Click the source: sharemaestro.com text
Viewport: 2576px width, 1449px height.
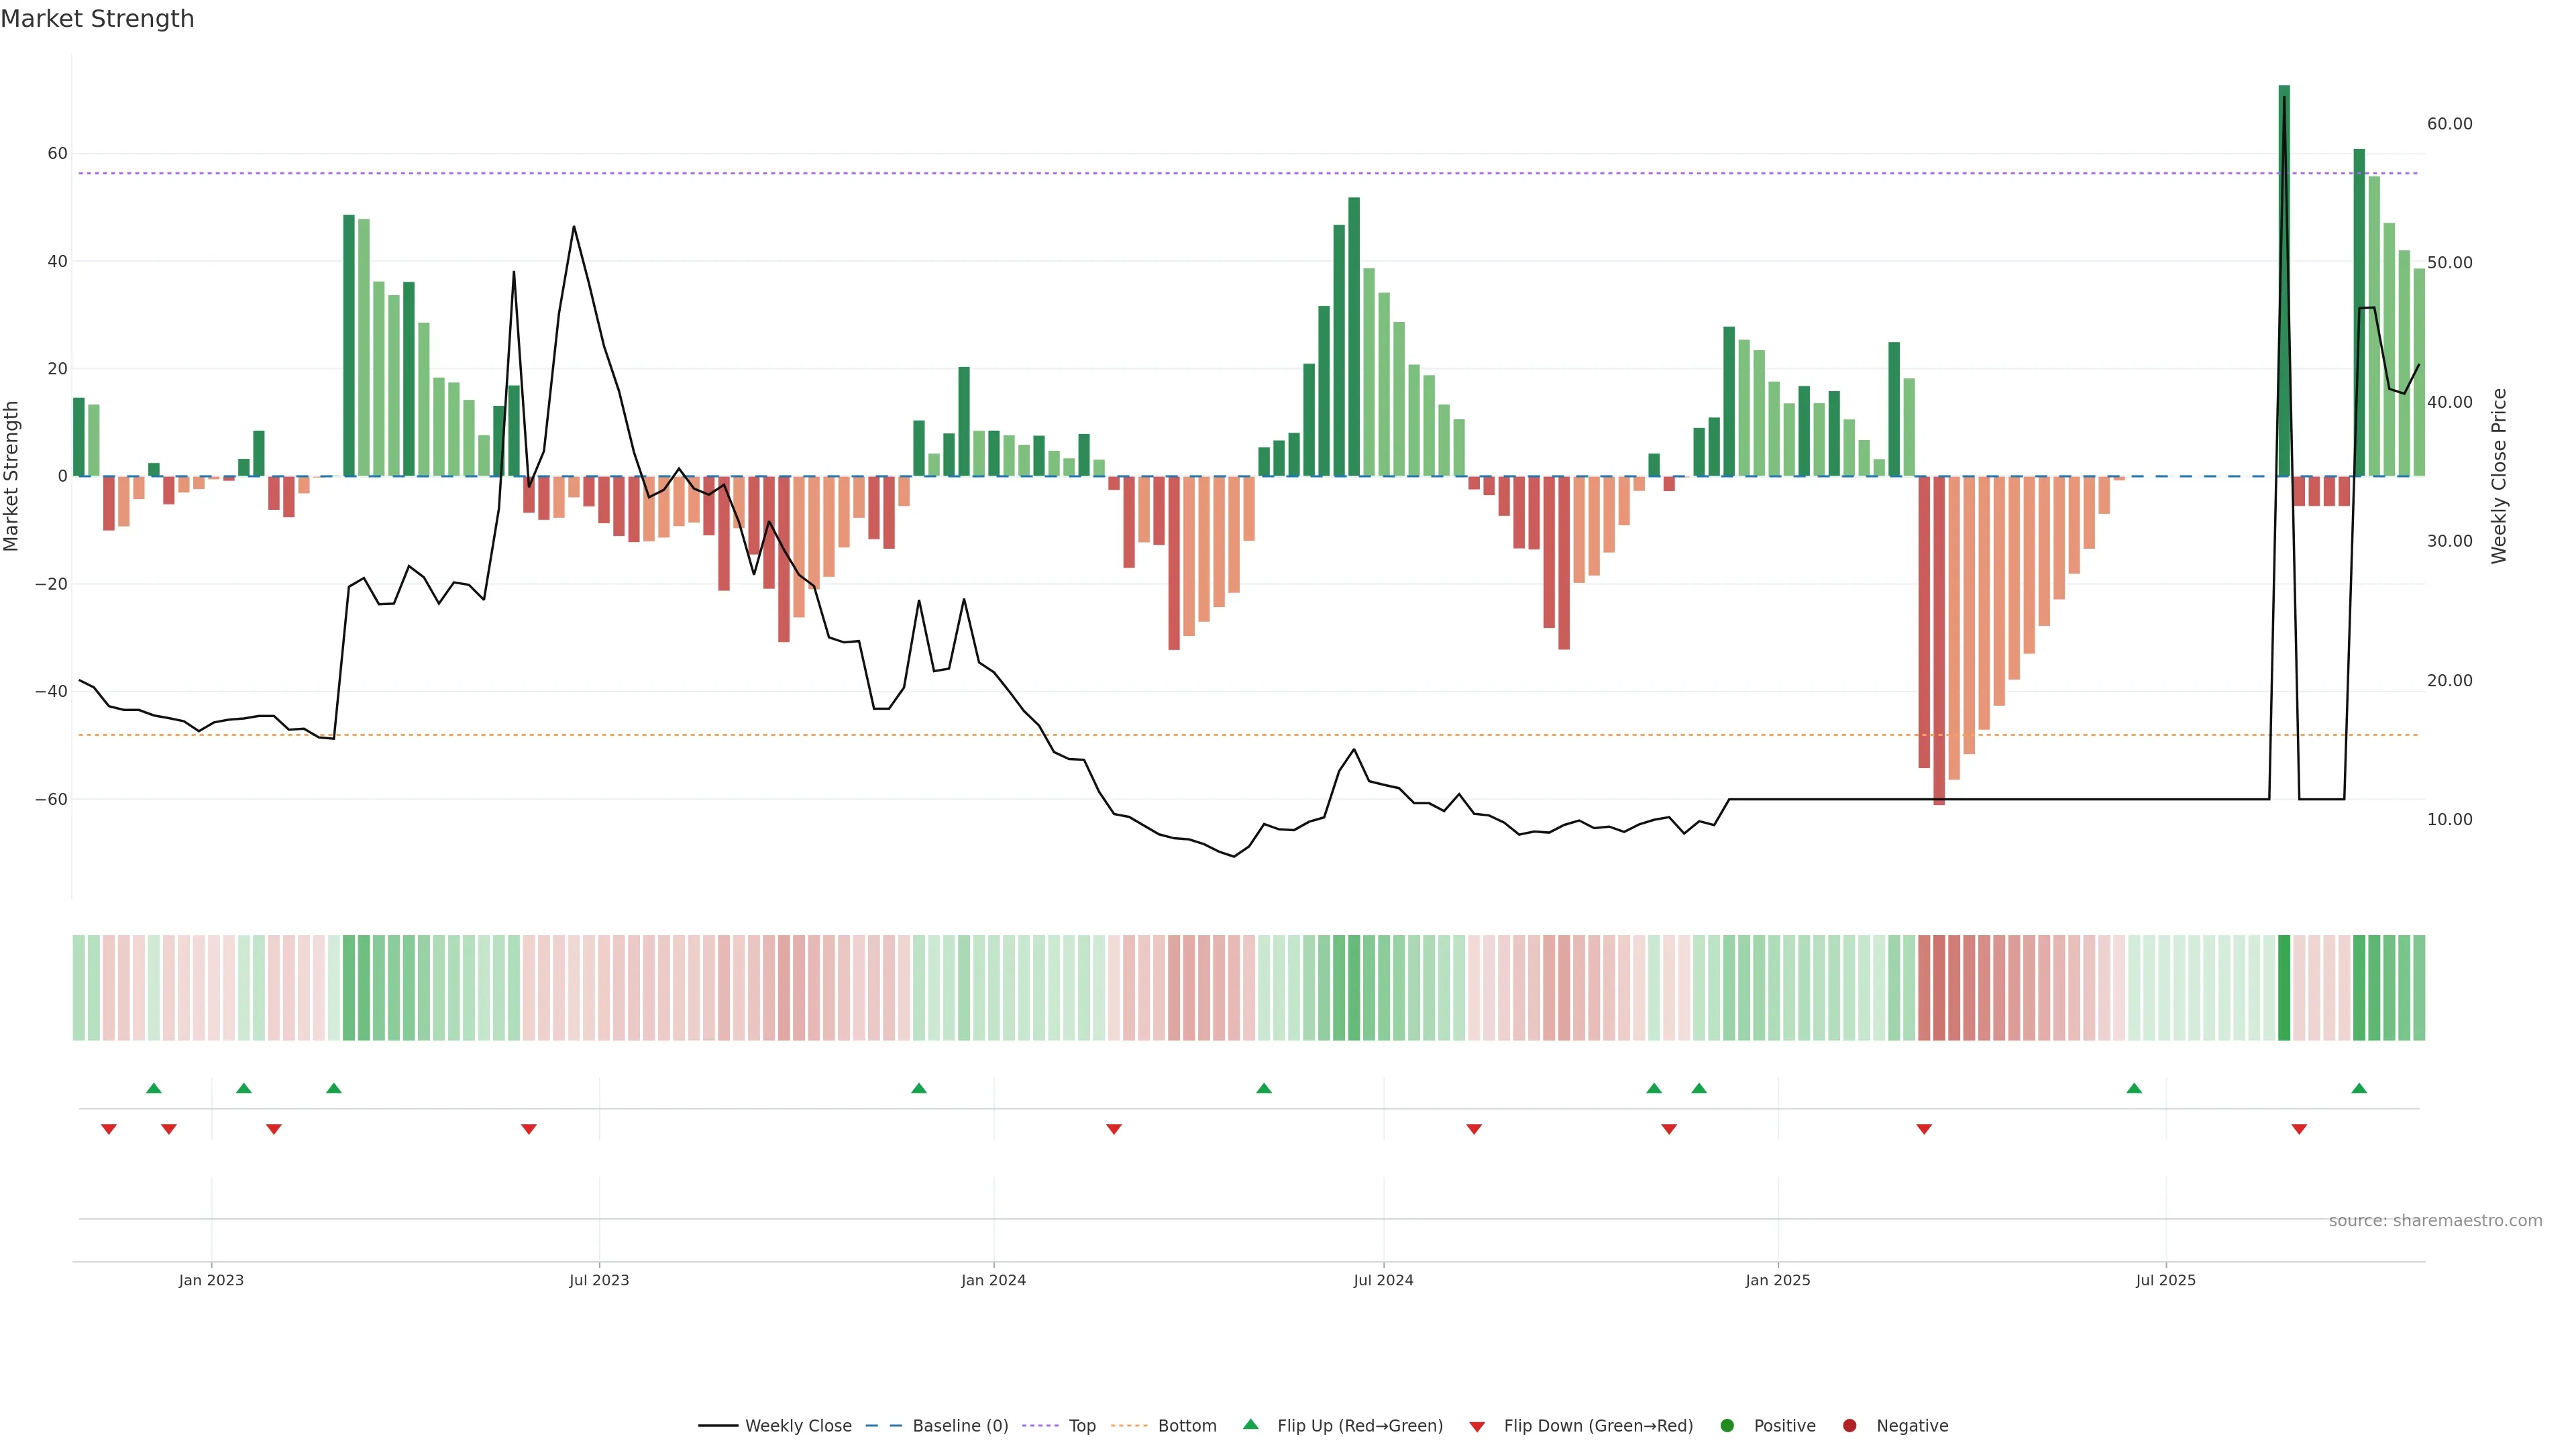tap(2435, 1221)
